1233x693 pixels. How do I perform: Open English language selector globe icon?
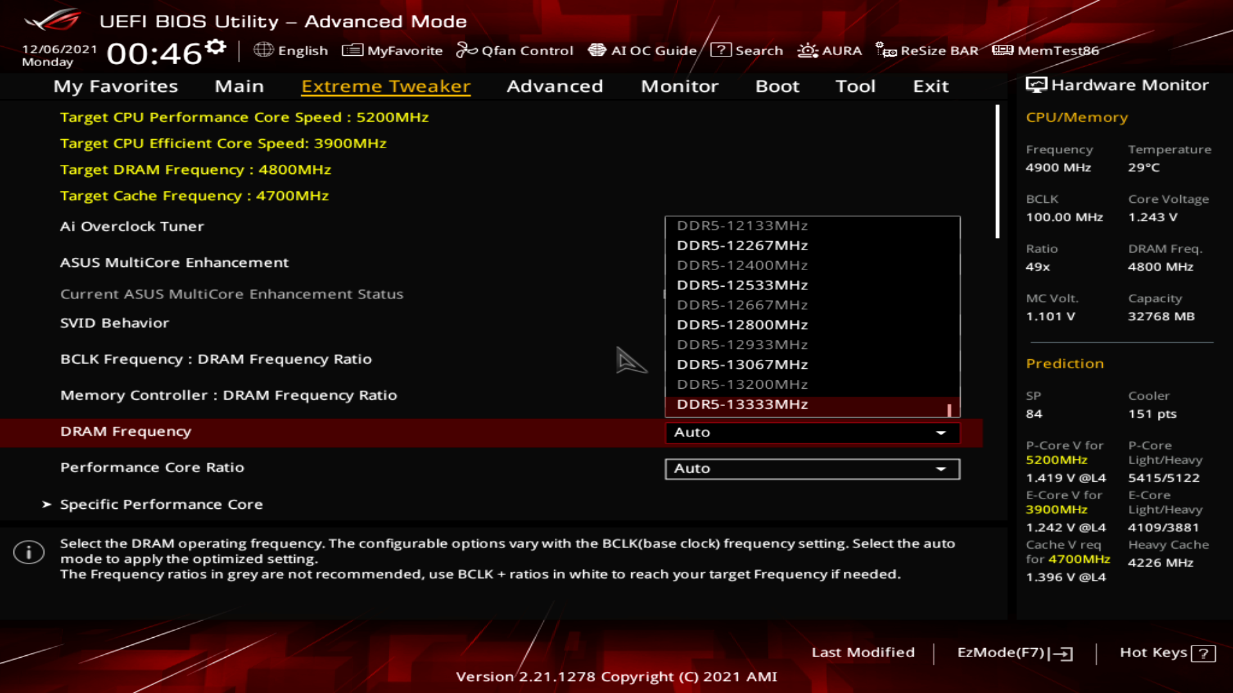pos(263,50)
